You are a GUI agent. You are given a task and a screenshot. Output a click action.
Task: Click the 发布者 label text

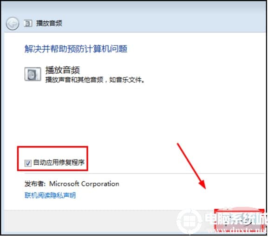(x=35, y=184)
